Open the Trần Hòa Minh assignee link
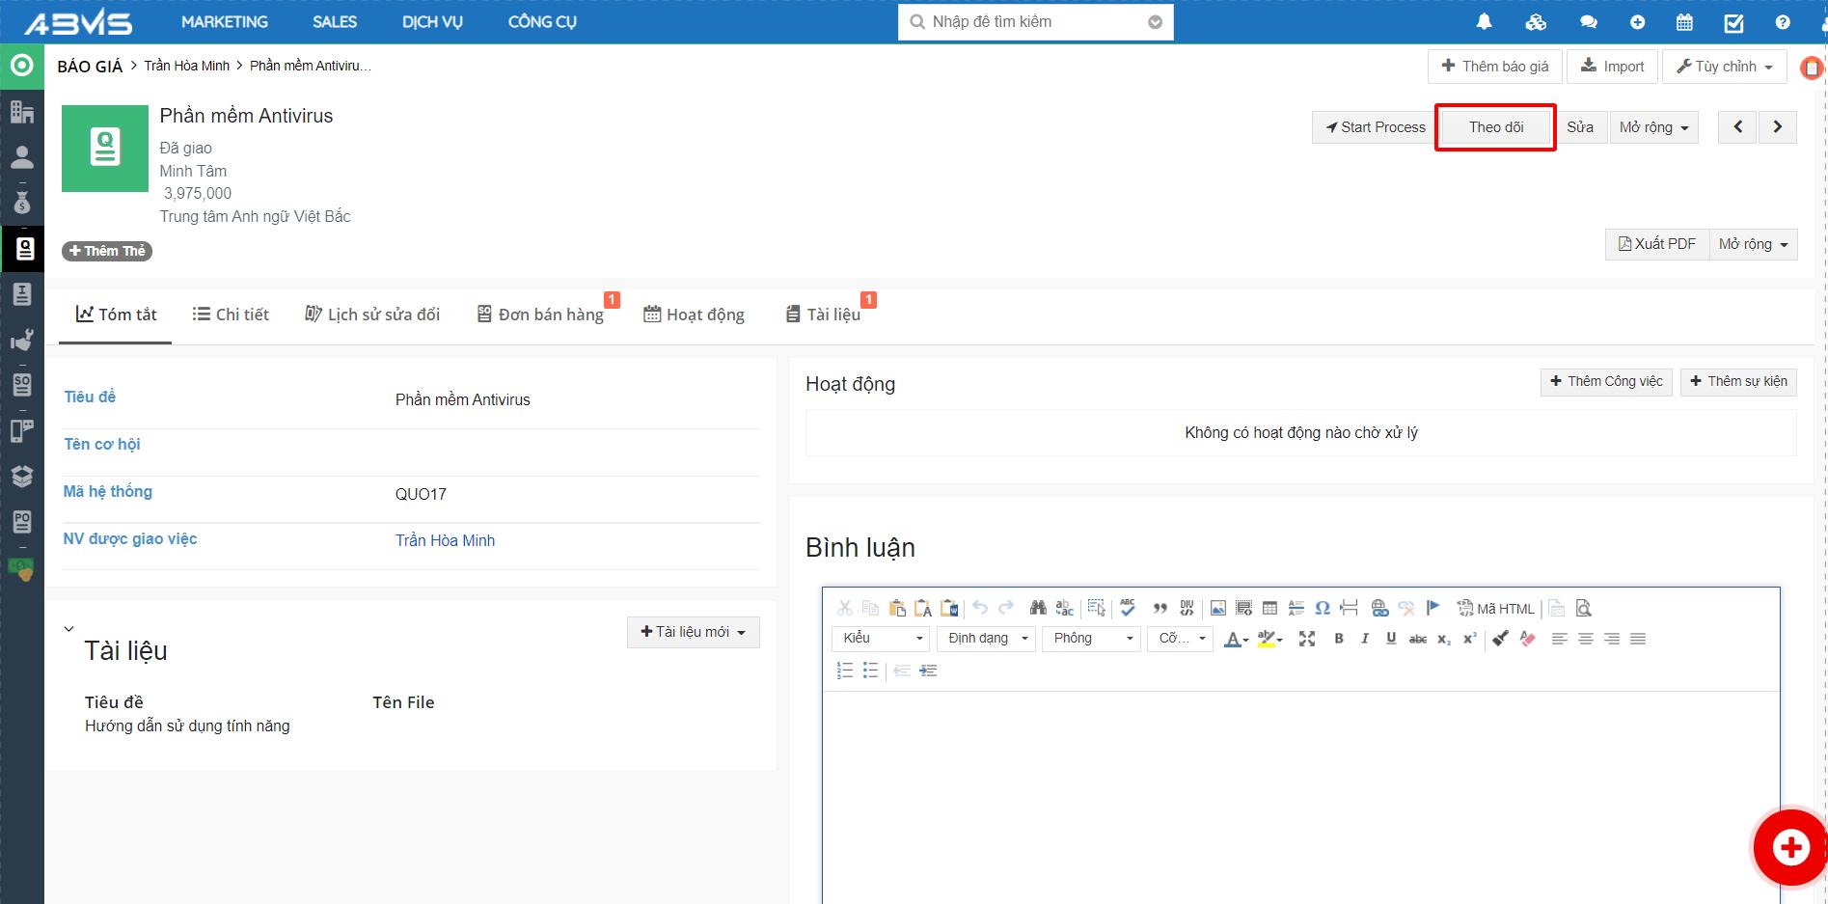Viewport: 1828px width, 904px height. (445, 540)
